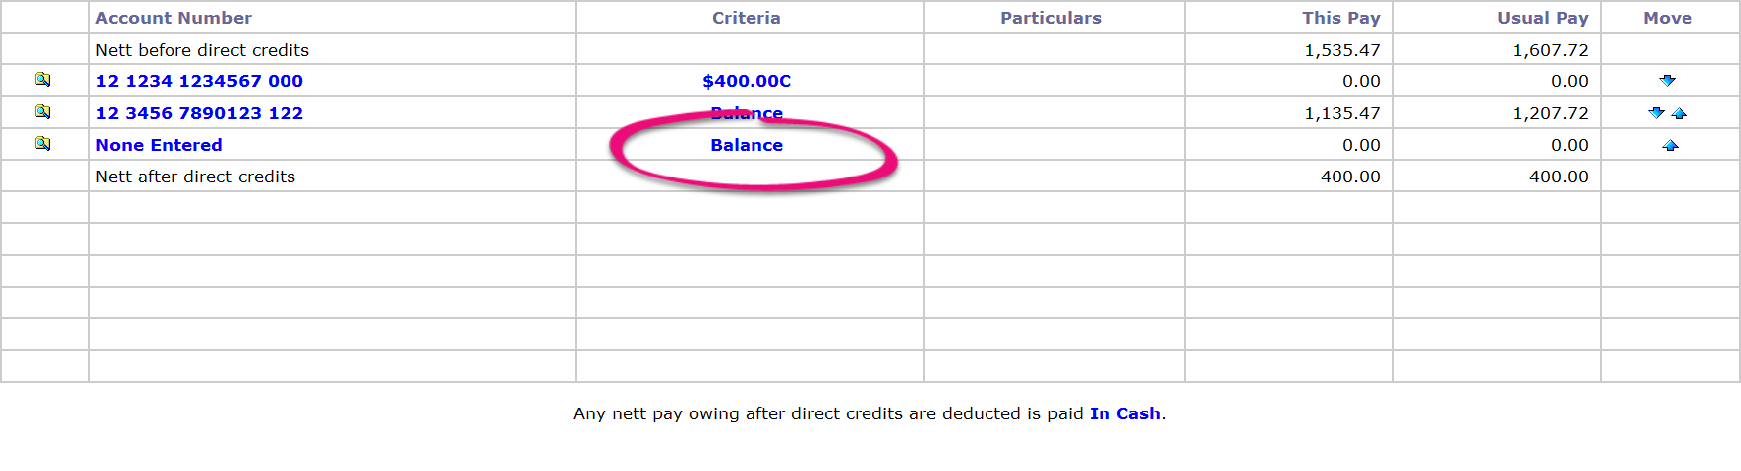Move the $400.00C direct credit down
The width and height of the screenshot is (1741, 471).
[x=1668, y=81]
